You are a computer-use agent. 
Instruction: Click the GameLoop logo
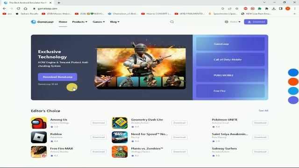pos(42,22)
